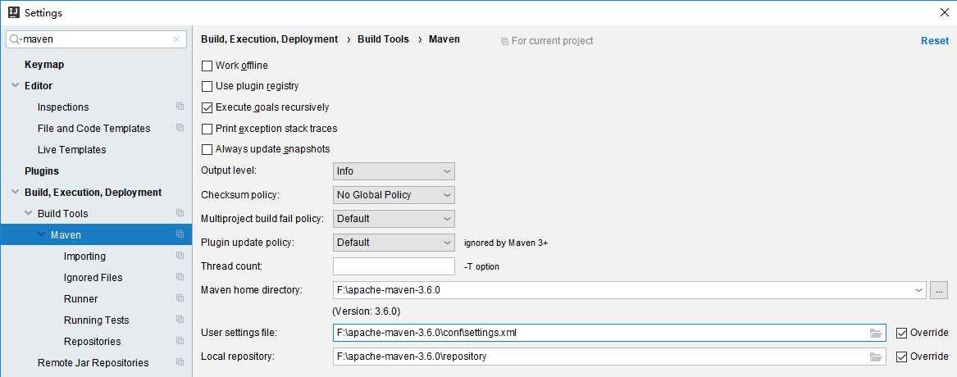Click the settings search field containing maven

(97, 39)
